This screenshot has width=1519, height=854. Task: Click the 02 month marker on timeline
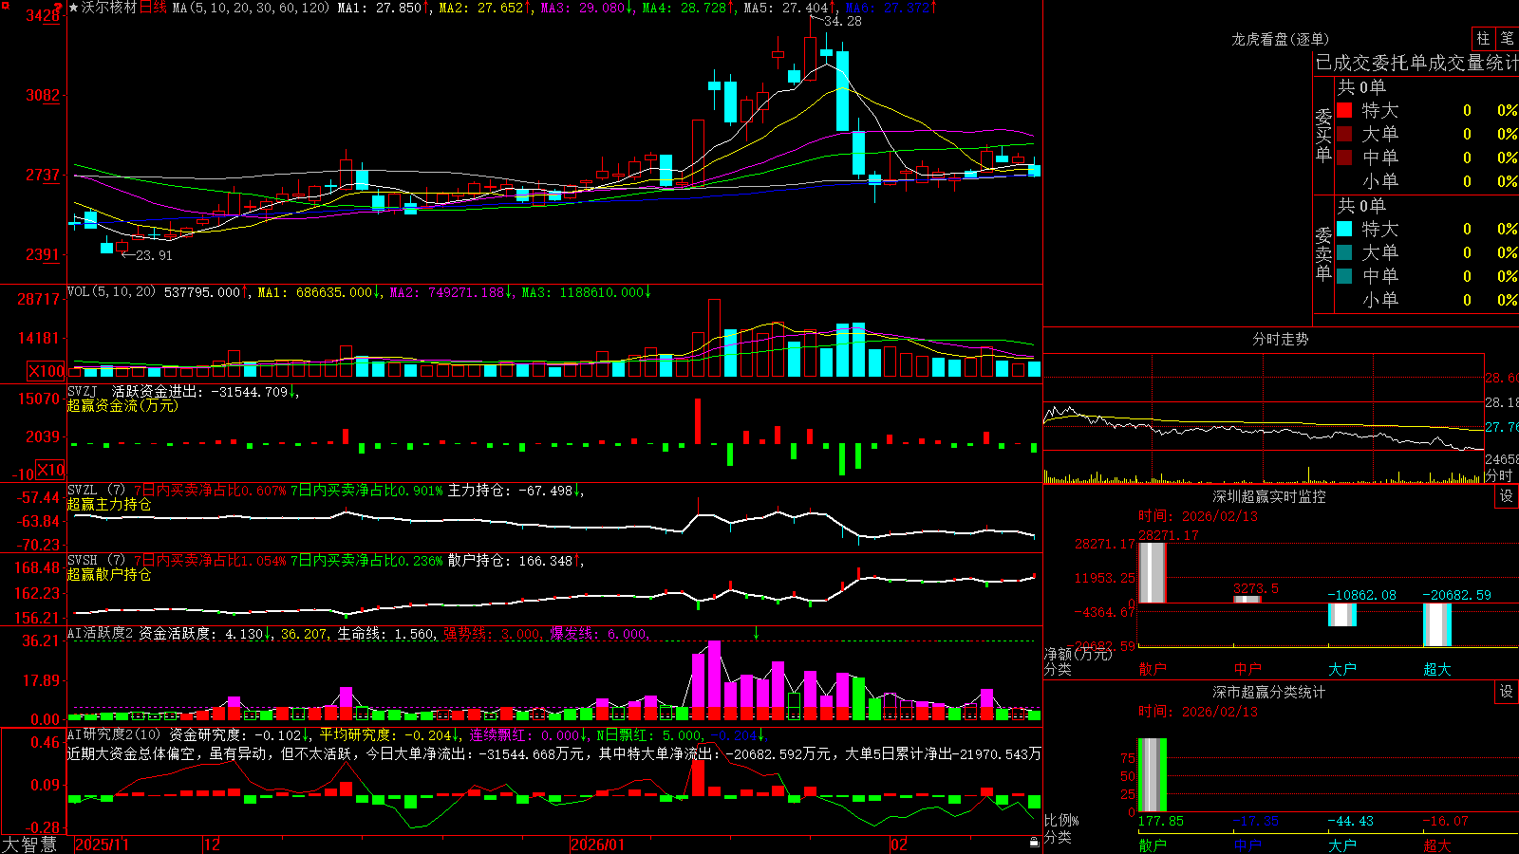[x=898, y=845]
